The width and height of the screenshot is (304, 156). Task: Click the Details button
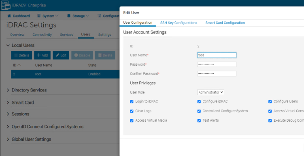[21, 55]
